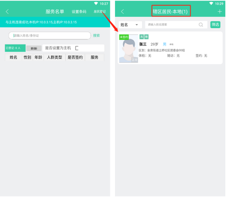The height and width of the screenshot is (197, 227).
Task: Check the 是否设置为主机 checkbox
Action: (77, 48)
